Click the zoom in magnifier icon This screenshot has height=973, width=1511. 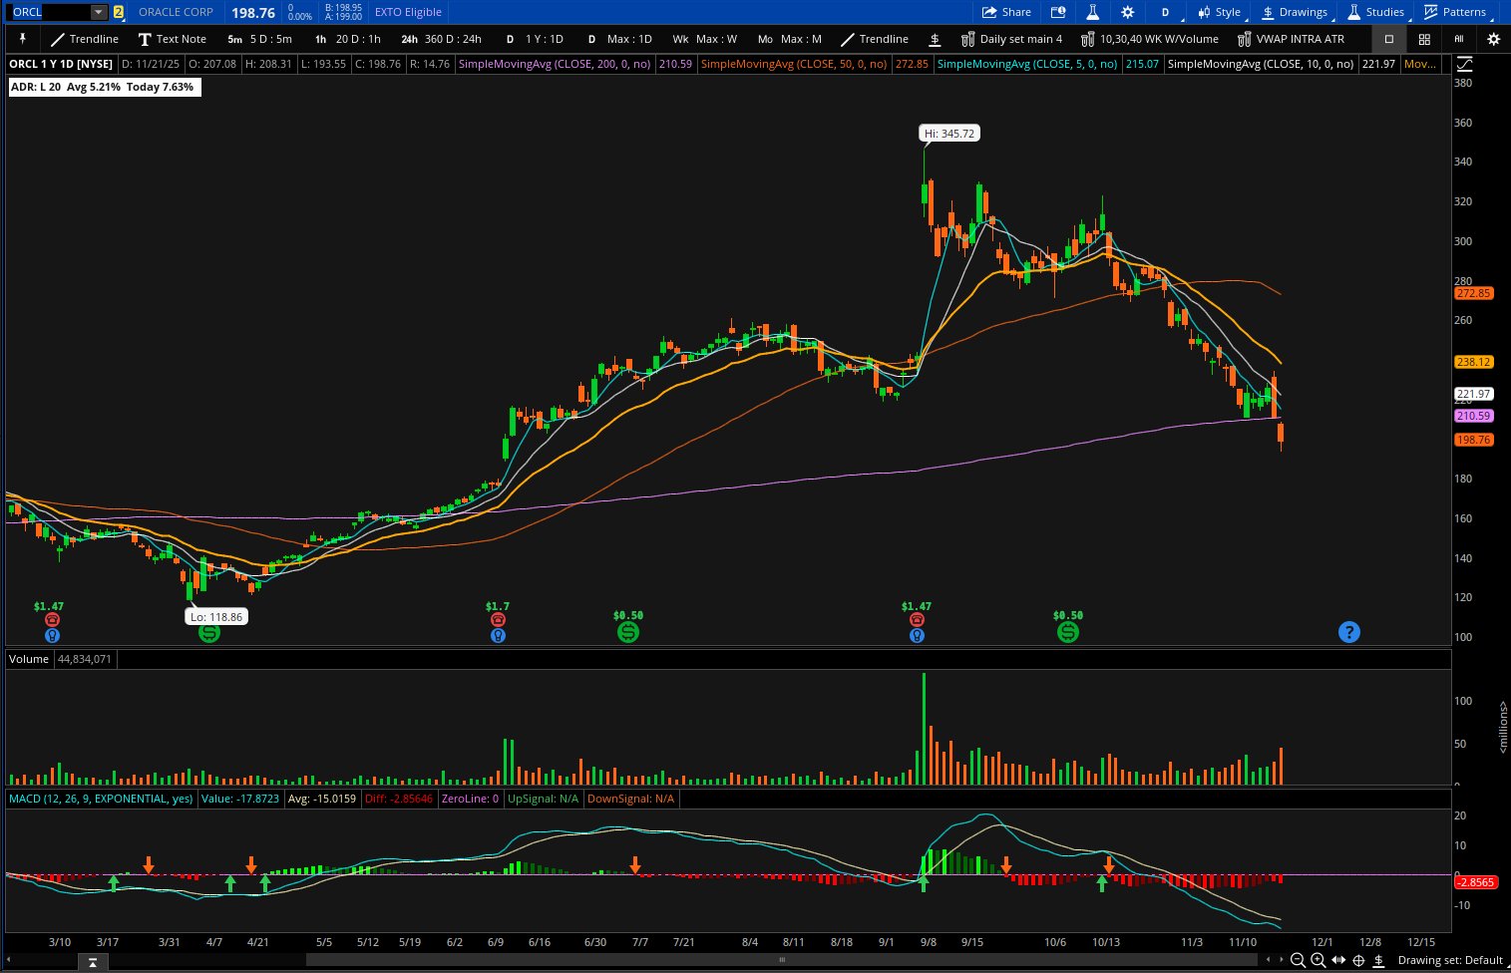(1318, 960)
